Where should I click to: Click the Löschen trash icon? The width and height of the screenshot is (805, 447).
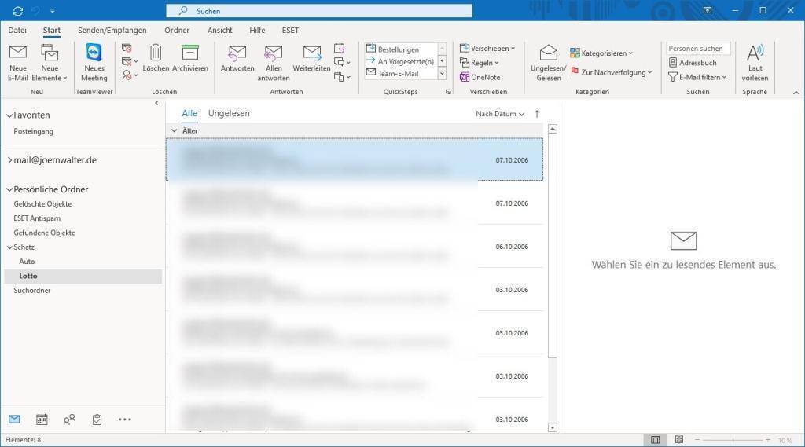click(x=156, y=53)
